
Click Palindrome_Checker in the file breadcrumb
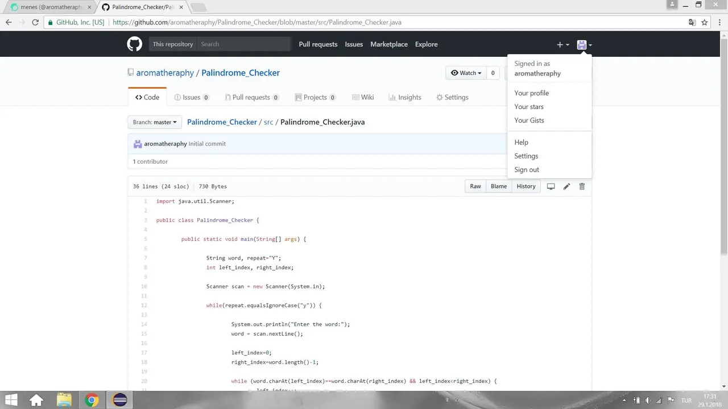[222, 122]
